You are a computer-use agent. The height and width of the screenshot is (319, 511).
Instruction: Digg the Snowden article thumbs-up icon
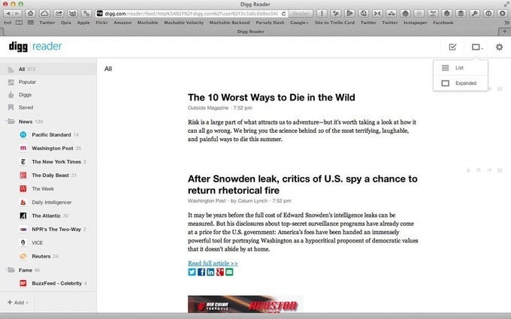[x=468, y=170]
